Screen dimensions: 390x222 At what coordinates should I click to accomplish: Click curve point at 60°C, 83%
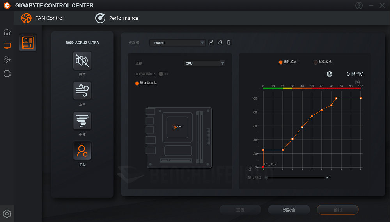click(322, 110)
